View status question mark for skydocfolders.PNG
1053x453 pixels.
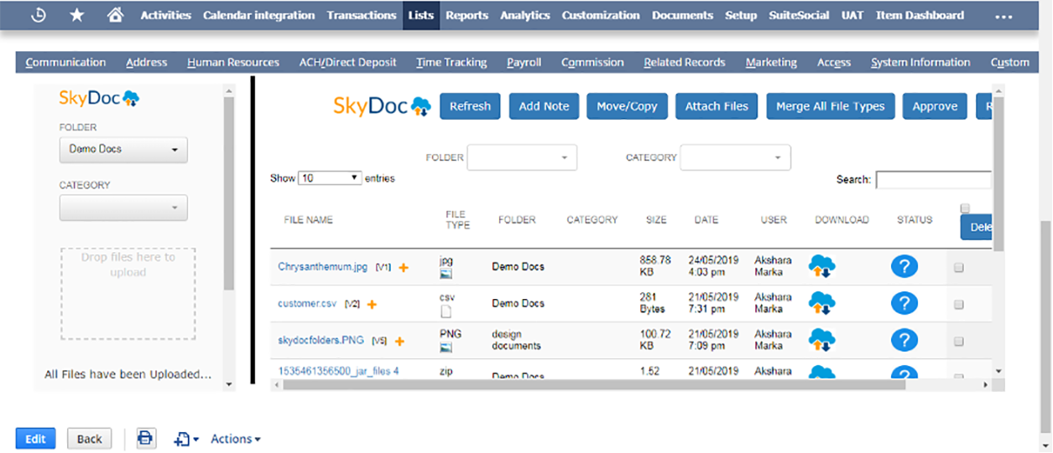tap(904, 340)
